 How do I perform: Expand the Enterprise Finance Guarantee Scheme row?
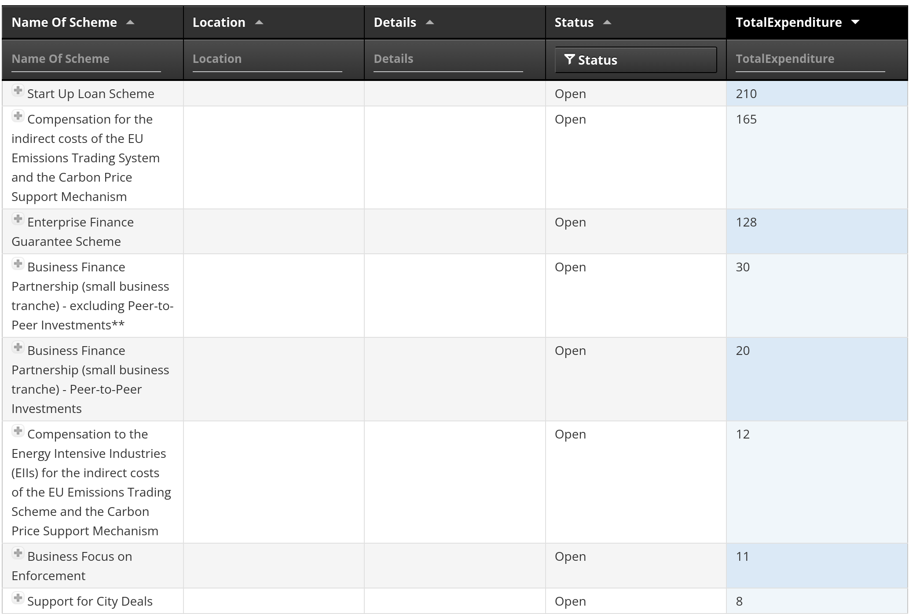(x=18, y=219)
